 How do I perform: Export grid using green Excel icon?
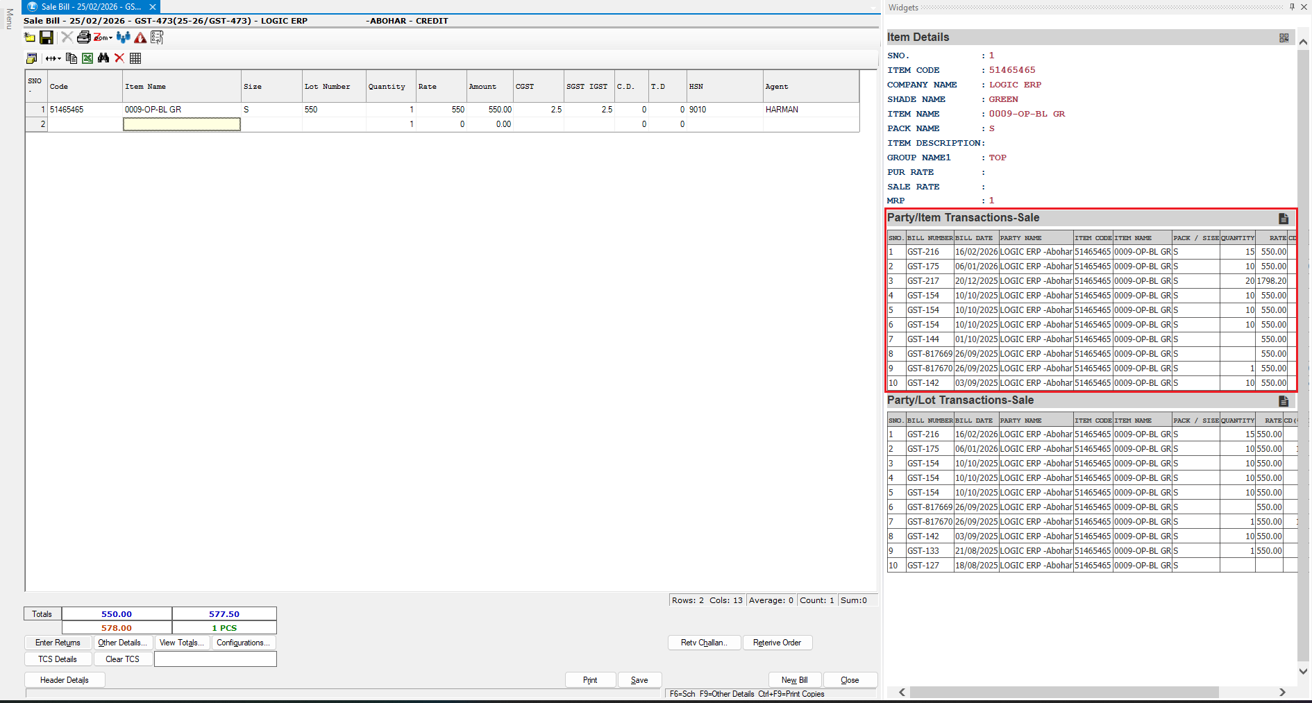87,58
